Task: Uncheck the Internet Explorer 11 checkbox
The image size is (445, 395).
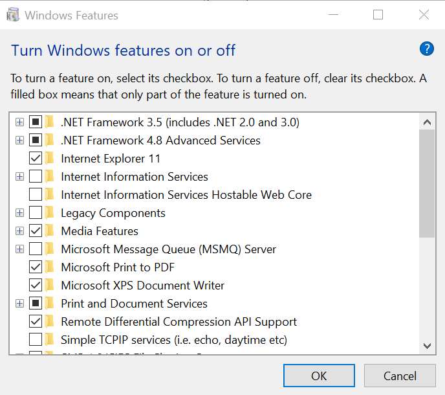Action: 36,159
